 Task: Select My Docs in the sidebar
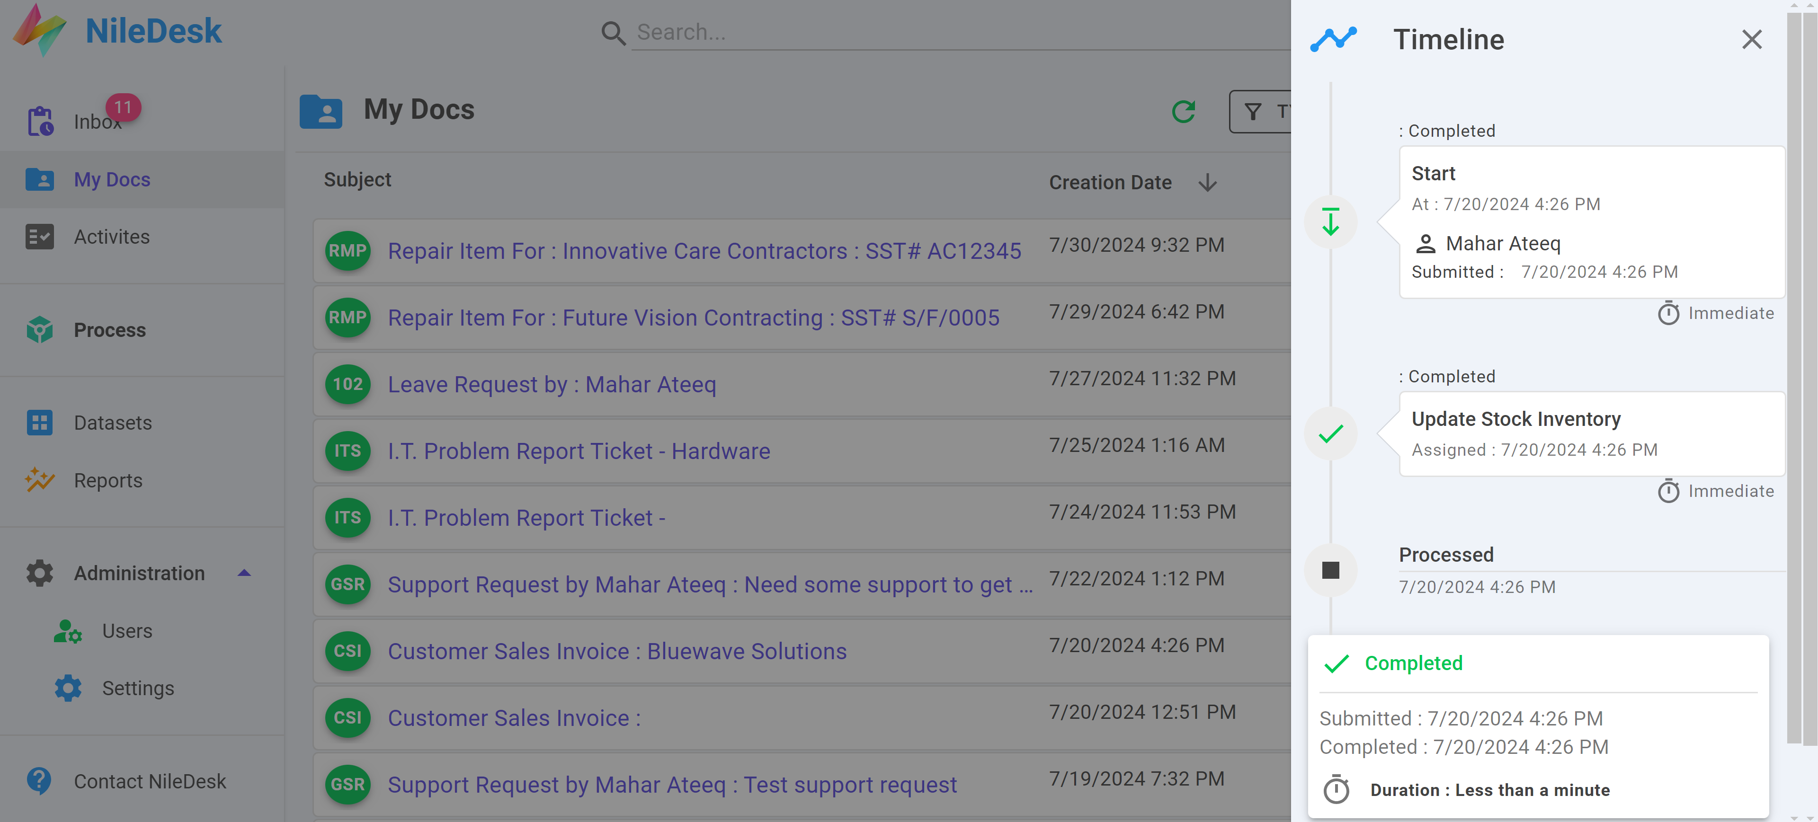point(141,179)
